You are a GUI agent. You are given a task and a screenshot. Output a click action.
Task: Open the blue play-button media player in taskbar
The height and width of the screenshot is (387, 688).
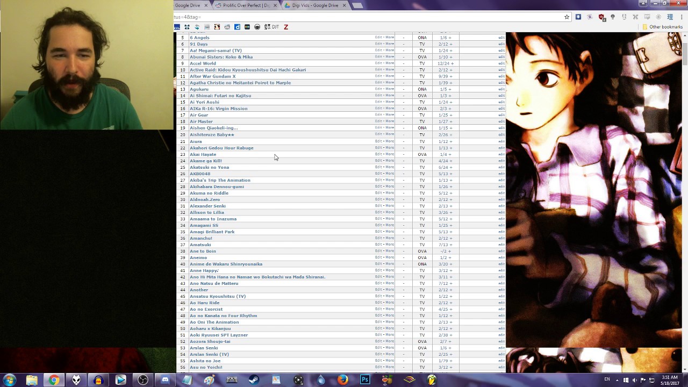[x=120, y=380]
